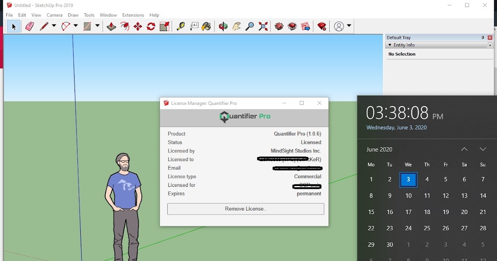Select the Rectangle shape tool
Viewport: 497px width, 261px height.
pyautogui.click(x=87, y=27)
